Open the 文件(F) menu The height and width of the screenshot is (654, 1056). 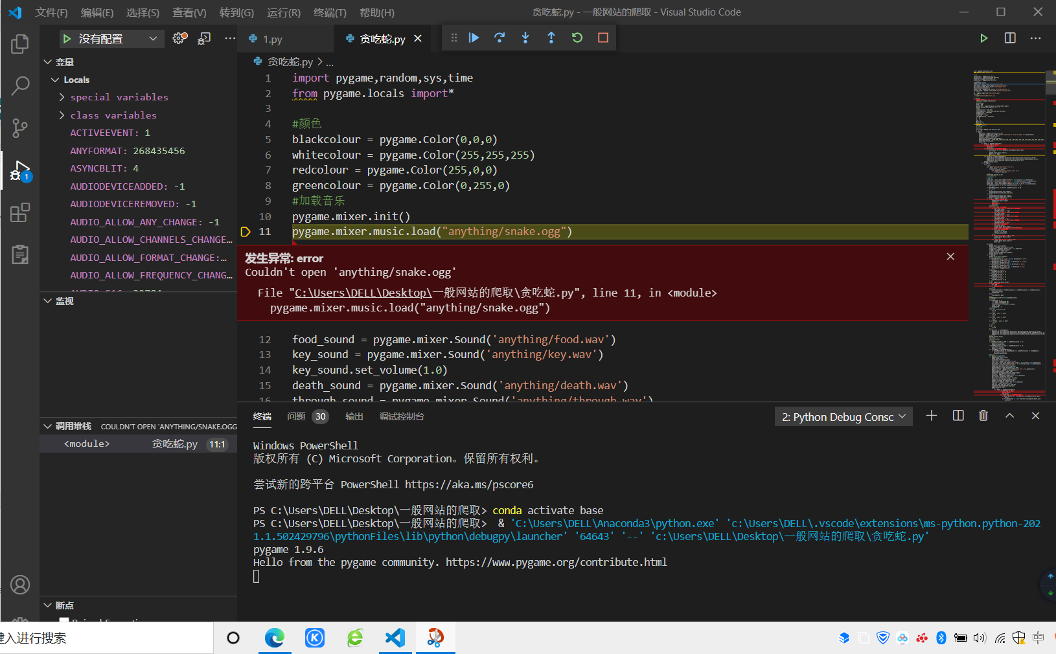click(51, 12)
